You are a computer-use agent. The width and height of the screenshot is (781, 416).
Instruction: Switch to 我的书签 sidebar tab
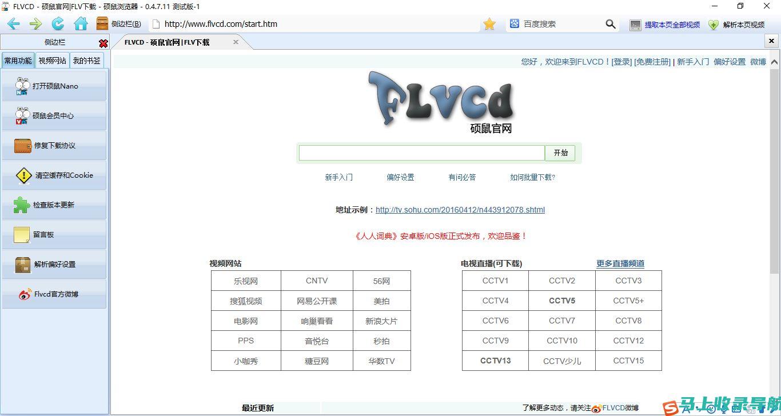(x=87, y=61)
